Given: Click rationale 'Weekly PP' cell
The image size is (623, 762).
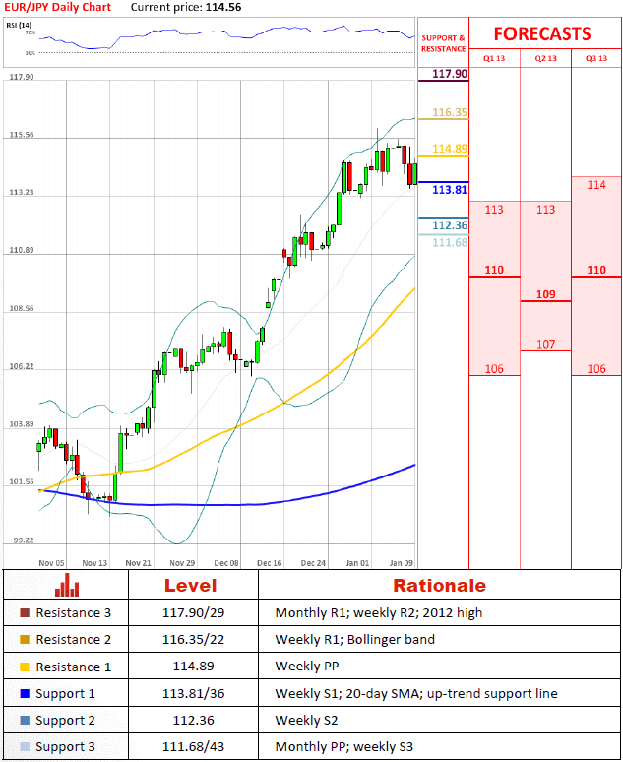Looking at the screenshot, I should point(307,667).
